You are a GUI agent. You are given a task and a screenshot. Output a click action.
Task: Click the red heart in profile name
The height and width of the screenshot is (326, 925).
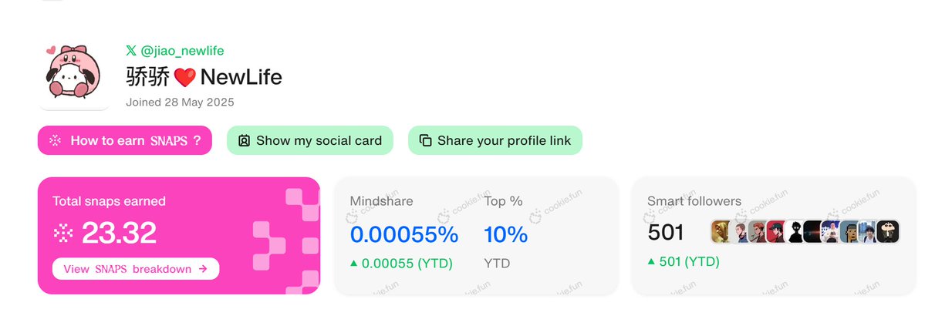(x=184, y=77)
